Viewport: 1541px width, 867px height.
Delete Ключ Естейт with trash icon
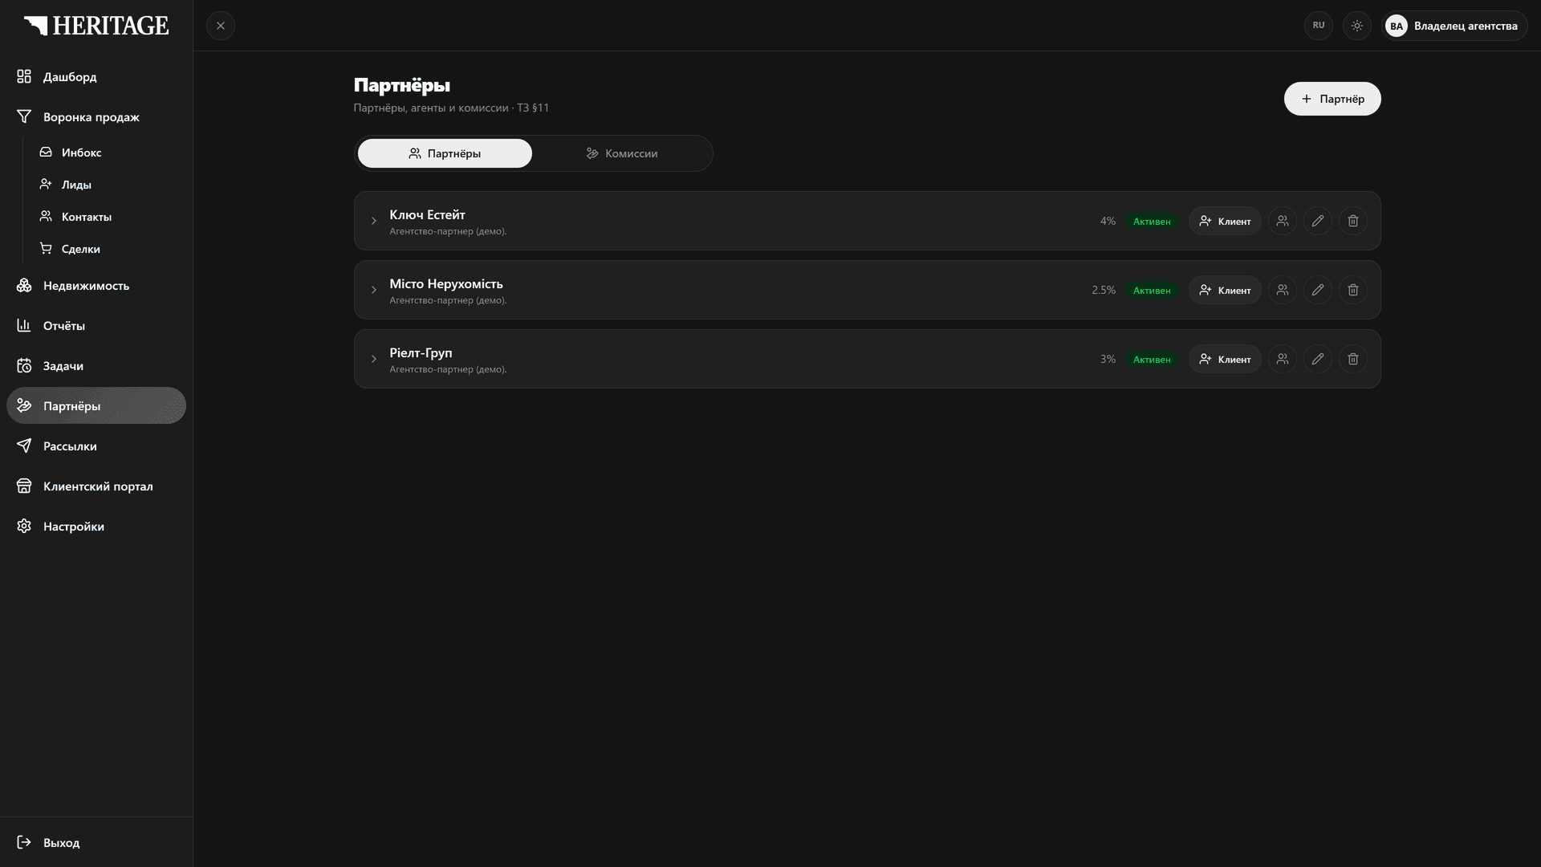tap(1353, 221)
